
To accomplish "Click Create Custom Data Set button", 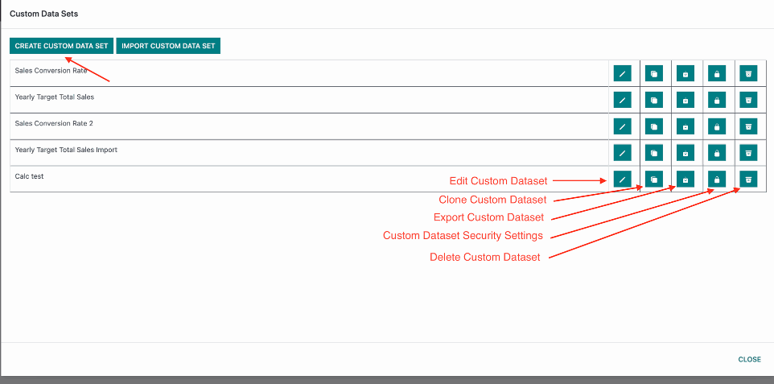I will pos(62,46).
